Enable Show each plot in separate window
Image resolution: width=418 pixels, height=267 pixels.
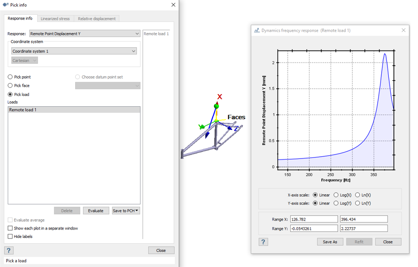(10, 228)
